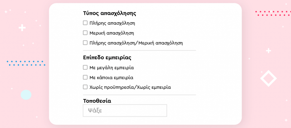Click the blue dotted pattern decoration
The height and width of the screenshot is (128, 291).
26,63
